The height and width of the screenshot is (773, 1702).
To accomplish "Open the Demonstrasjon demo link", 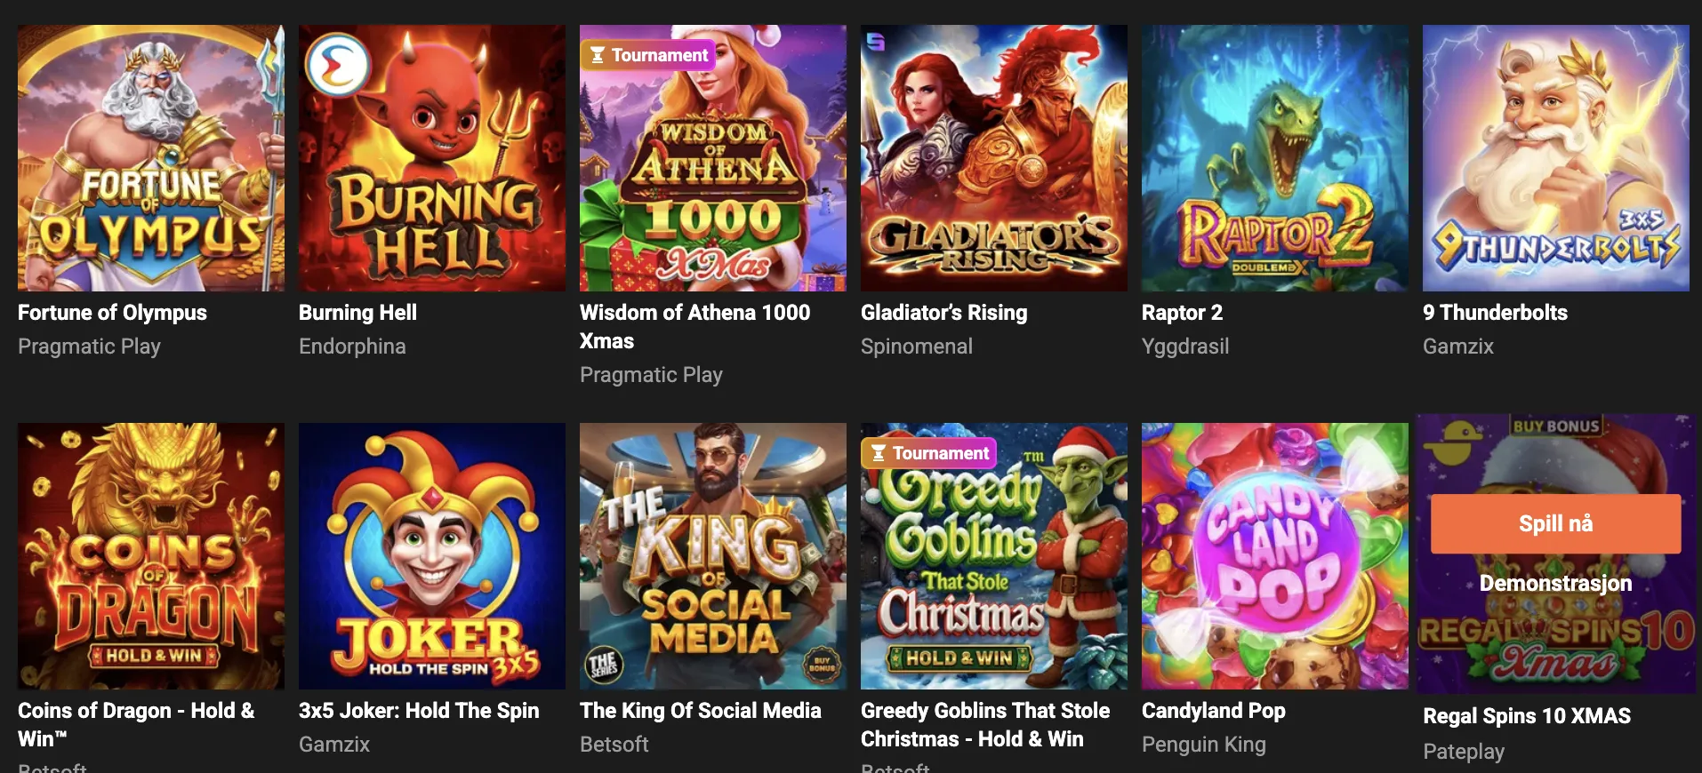I will tap(1555, 583).
